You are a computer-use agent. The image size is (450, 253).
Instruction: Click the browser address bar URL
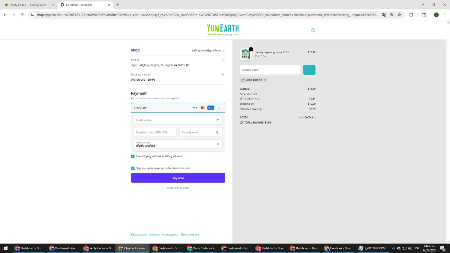207,15
